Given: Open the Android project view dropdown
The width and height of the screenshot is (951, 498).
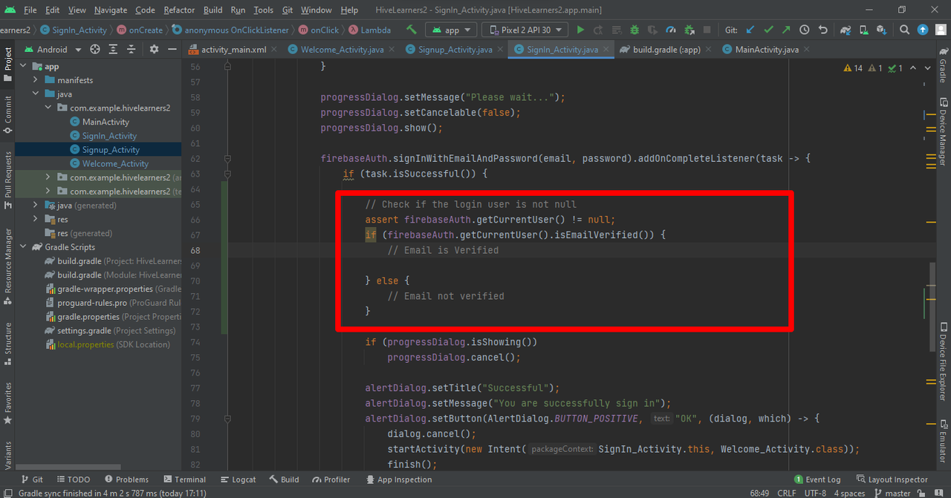Looking at the screenshot, I should pyautogui.click(x=52, y=49).
